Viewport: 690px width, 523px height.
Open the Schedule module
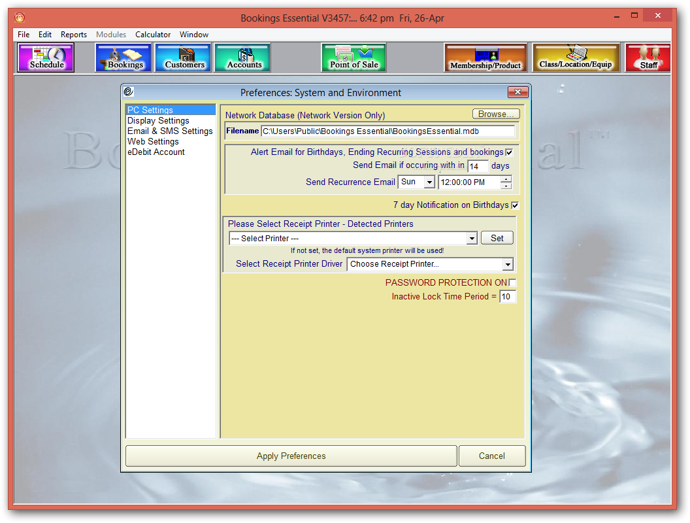click(46, 58)
